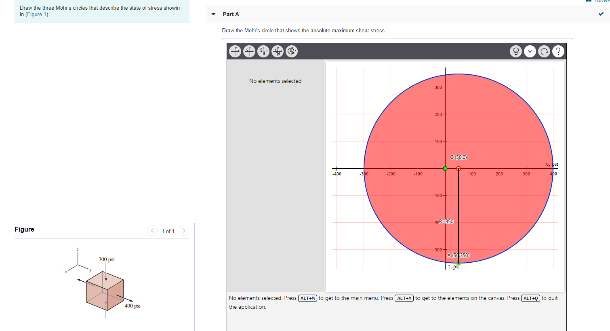Click the 'Part A' heading text
610x331 pixels.
point(231,14)
